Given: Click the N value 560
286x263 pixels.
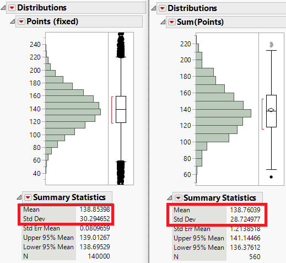Looking at the screenshot, I should pos(255,256).
